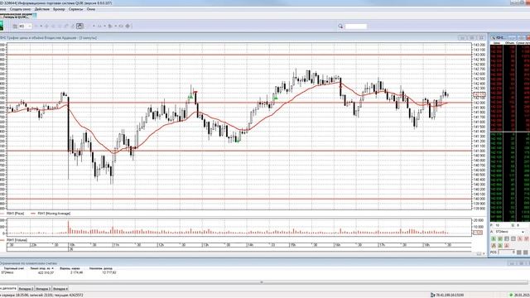530x298 pixels.
Task: Click 'Торговый счет' column header
Action: click(x=14, y=268)
